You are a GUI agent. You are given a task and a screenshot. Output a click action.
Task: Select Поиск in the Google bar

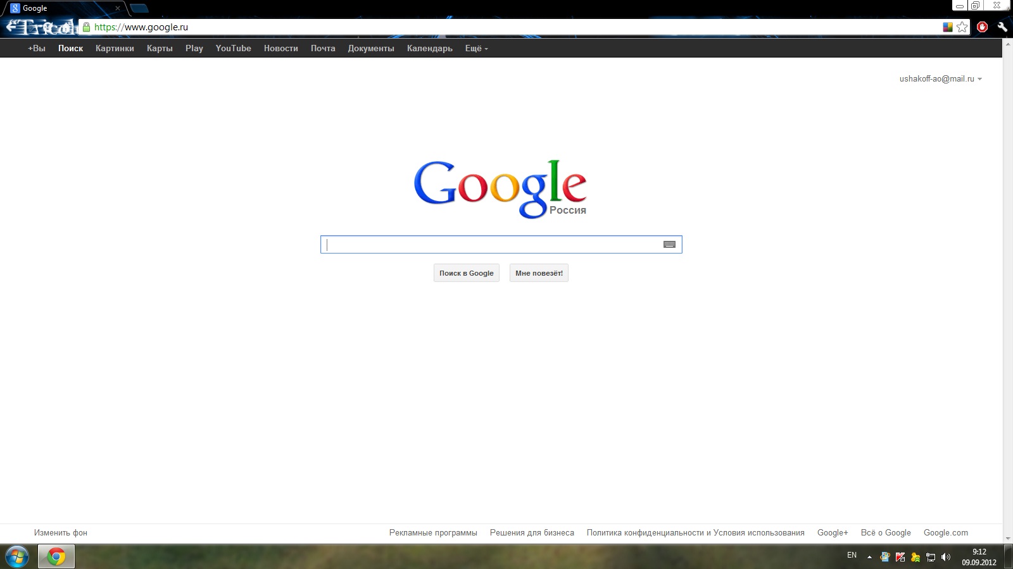click(x=70, y=48)
